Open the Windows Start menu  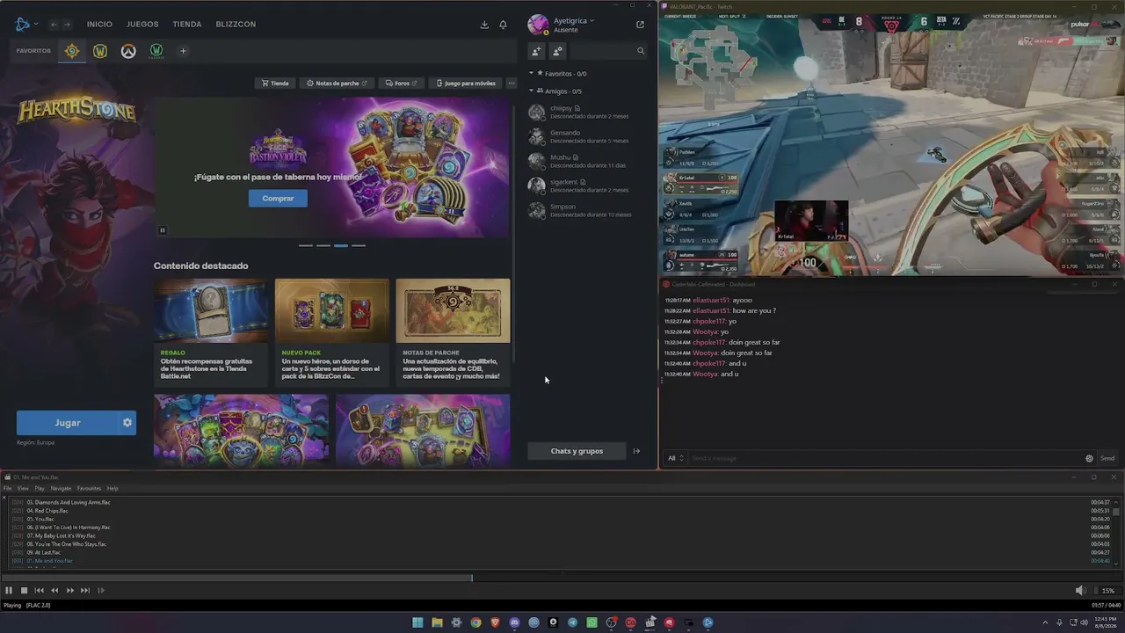coord(417,622)
